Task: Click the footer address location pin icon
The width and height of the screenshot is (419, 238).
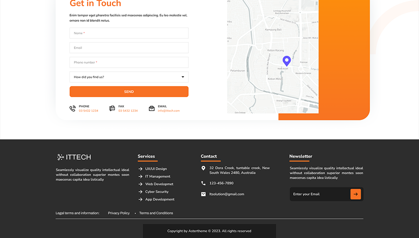Action: (203, 168)
